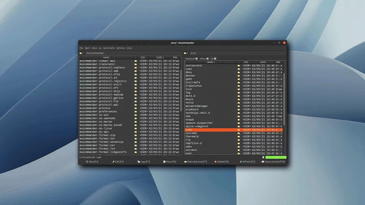Sort right panel by DATE column
365x205 pixels.
coord(263,62)
